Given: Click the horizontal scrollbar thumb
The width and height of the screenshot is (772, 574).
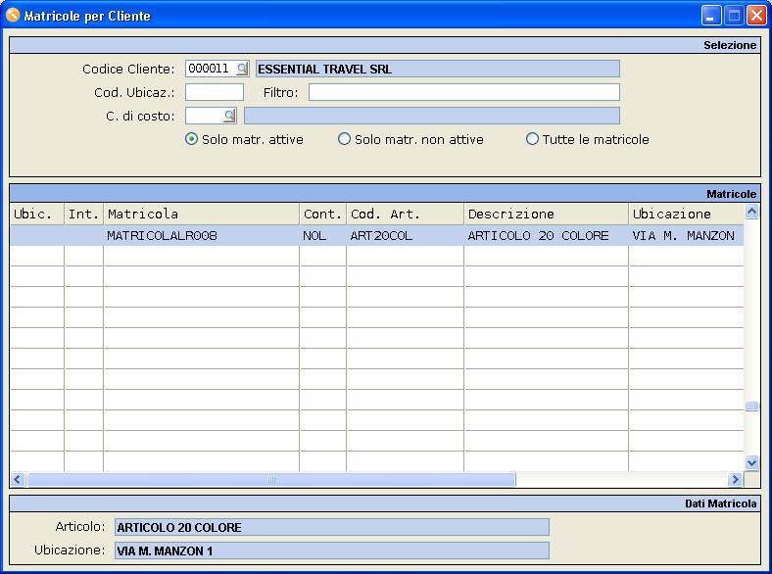Looking at the screenshot, I should coord(271,479).
